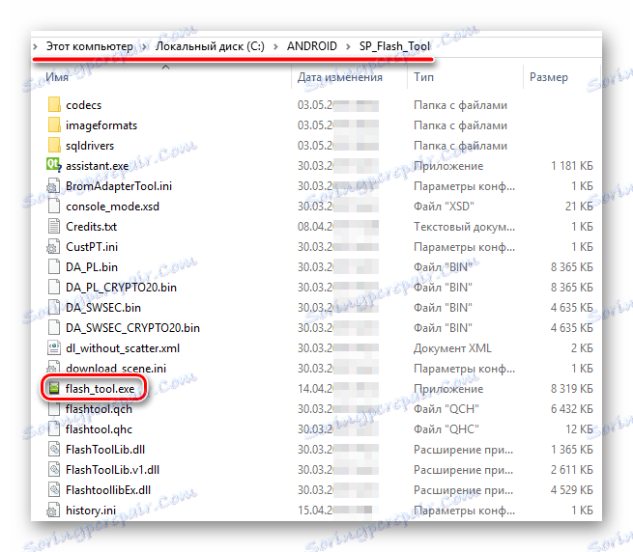Image resolution: width=633 pixels, height=552 pixels.
Task: Click the FlashtoollibEx.dll icon
Action: [54, 489]
